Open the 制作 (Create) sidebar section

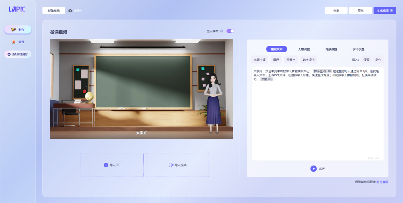point(18,29)
